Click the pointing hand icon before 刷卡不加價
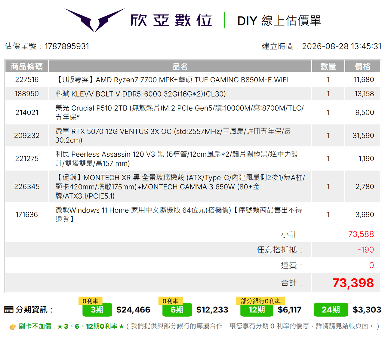385x338 pixels. (13, 326)
